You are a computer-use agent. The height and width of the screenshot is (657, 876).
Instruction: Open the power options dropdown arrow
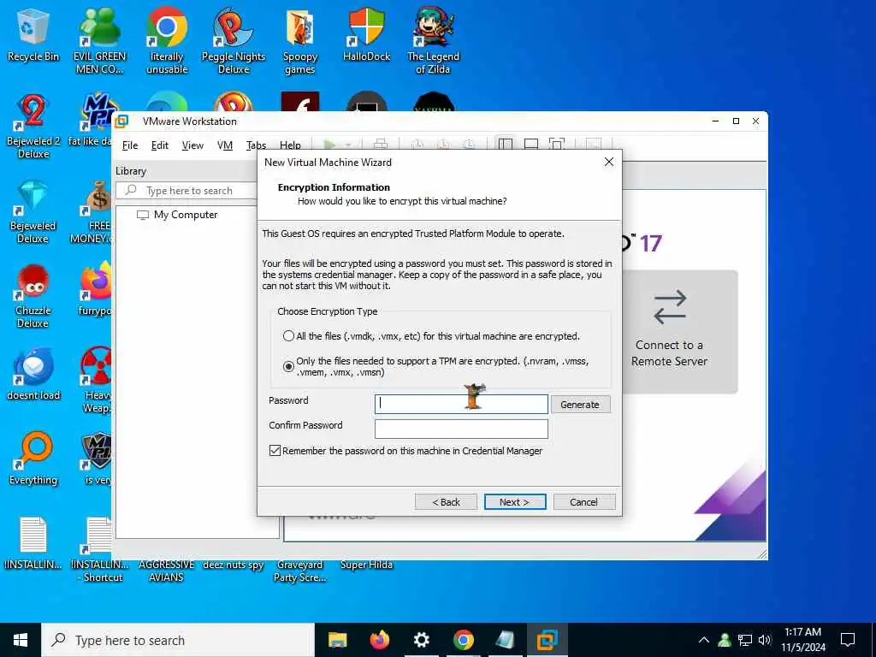347,145
